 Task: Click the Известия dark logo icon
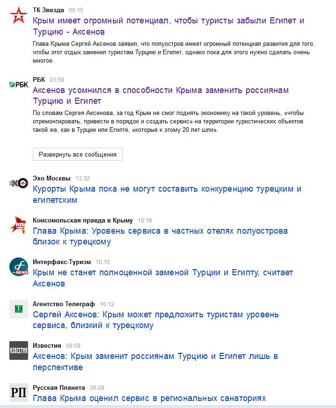click(19, 351)
